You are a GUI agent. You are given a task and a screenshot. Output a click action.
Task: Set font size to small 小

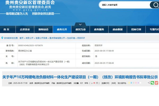pyautogui.click(x=92, y=83)
